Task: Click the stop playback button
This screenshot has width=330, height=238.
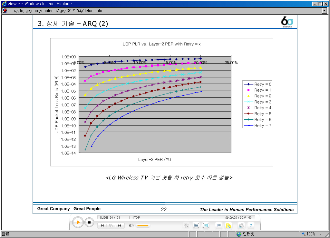Action: 89,222
